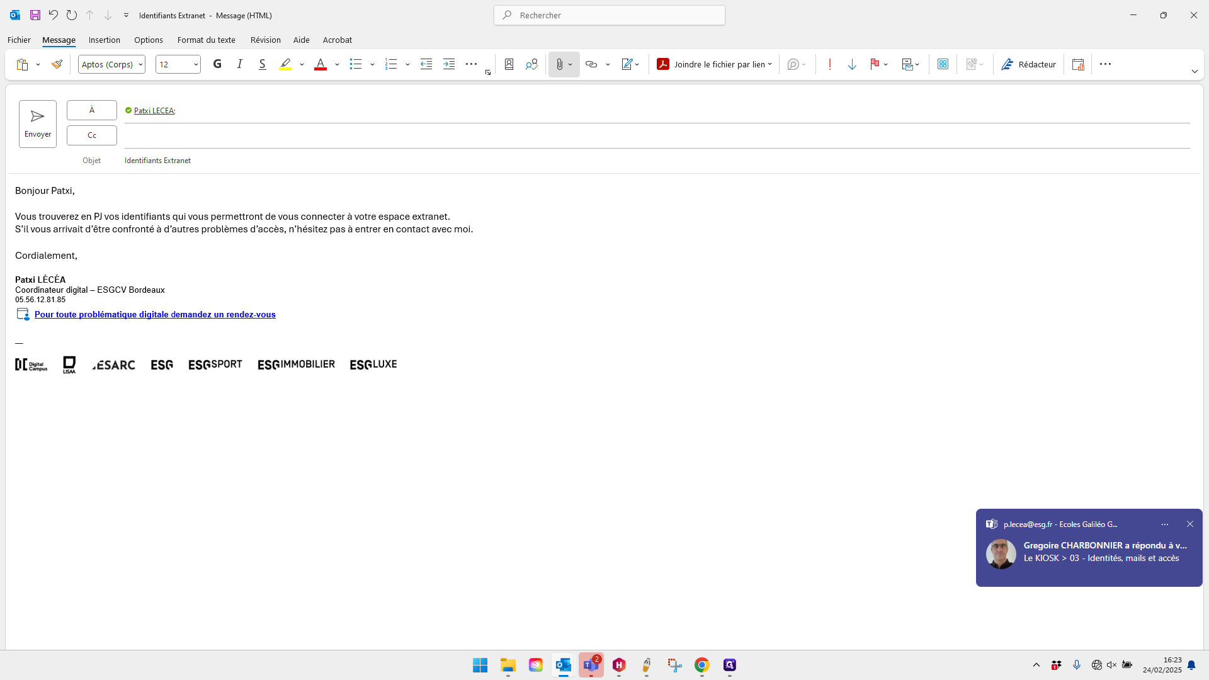
Task: Open the font name combo box
Action: coord(111,64)
